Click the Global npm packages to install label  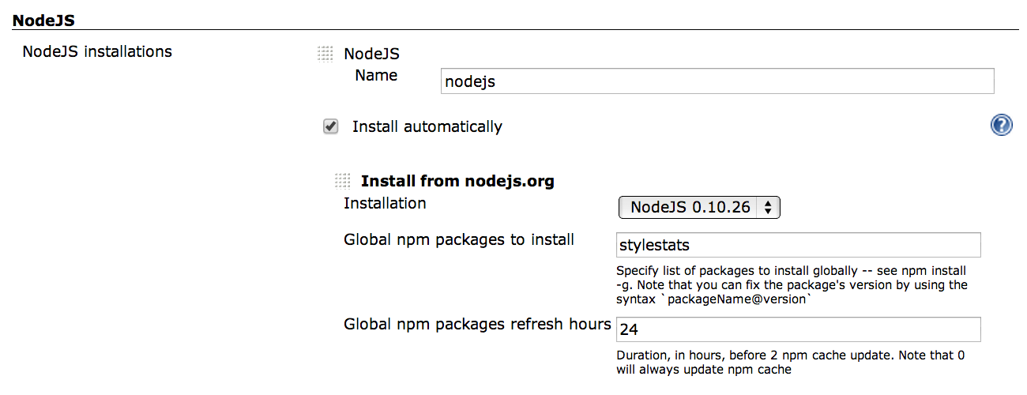459,240
